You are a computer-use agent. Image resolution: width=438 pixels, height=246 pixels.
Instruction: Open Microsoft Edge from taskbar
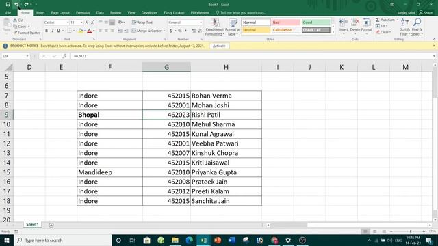point(189,240)
